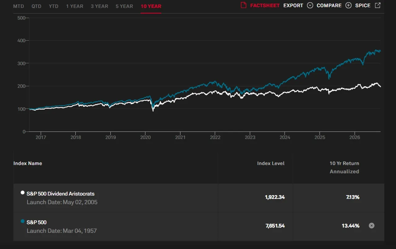Click the 10 Yr Return column header
The image size is (396, 249).
pyautogui.click(x=344, y=163)
